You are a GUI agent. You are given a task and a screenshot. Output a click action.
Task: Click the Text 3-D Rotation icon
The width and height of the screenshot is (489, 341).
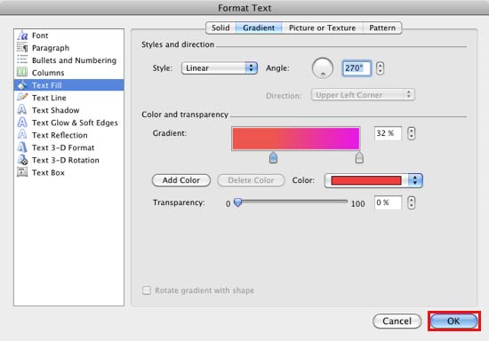(x=22, y=160)
